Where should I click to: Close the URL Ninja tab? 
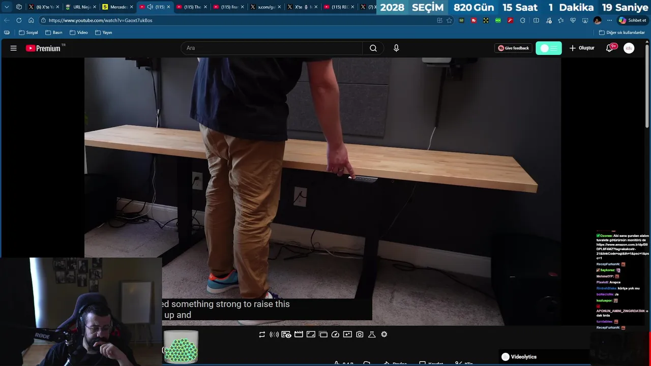coord(95,7)
